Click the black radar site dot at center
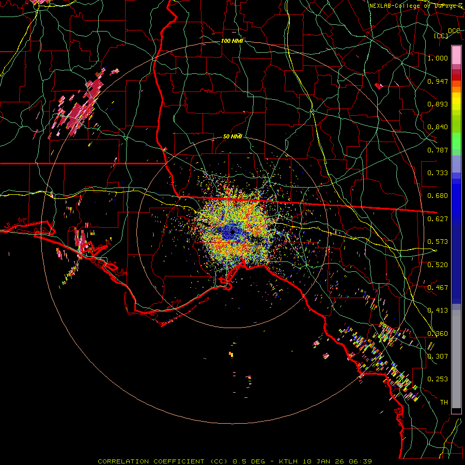 click(x=233, y=232)
